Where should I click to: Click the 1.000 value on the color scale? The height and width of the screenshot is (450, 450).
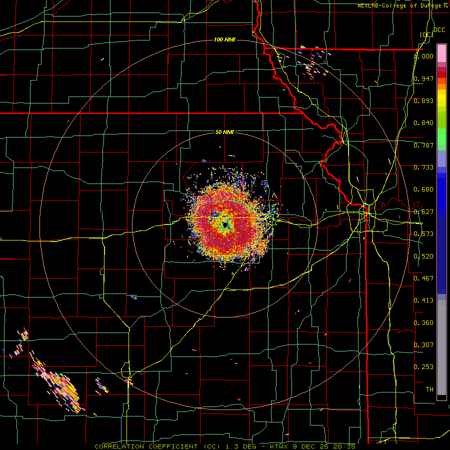tap(423, 56)
